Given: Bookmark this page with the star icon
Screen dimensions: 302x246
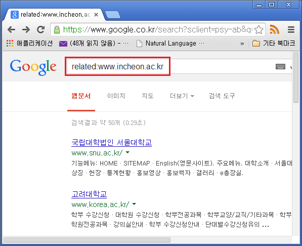Looking at the screenshot, I should 258,30.
